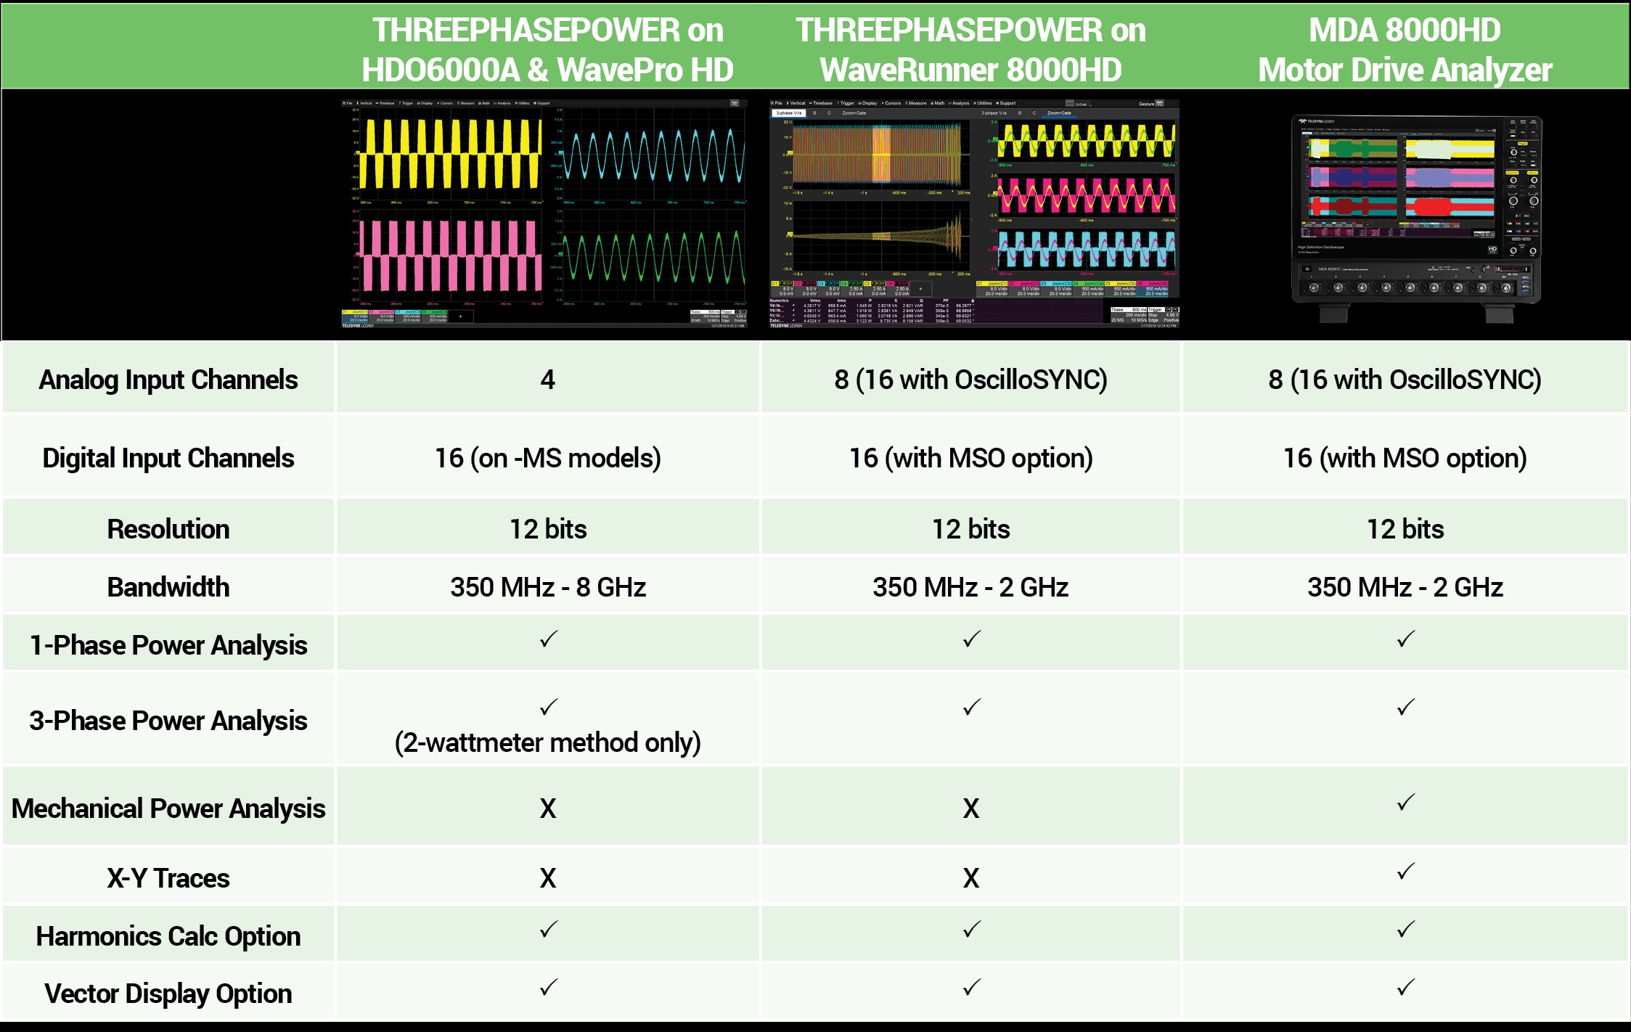Click '8 (16 with OscilloSYNC)' under MDA 8000HD
The image size is (1631, 1032).
tap(1405, 380)
